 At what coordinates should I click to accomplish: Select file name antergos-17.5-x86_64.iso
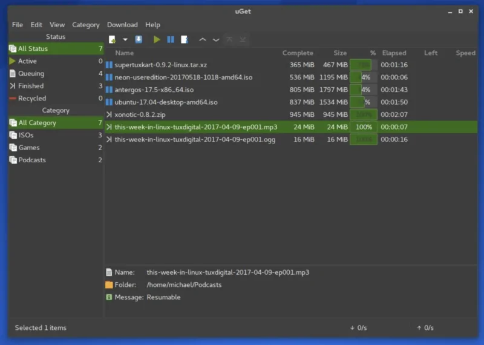pos(154,90)
